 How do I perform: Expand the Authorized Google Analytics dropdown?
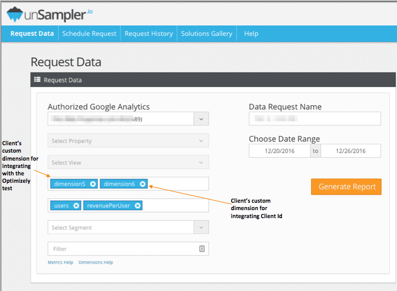201,119
